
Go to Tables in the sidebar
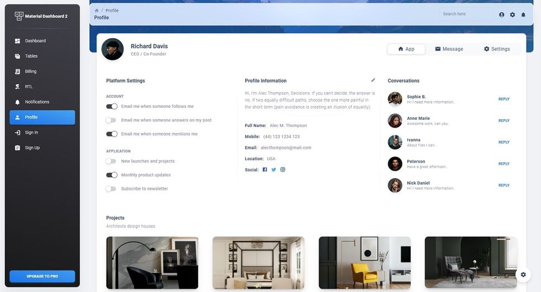(31, 56)
